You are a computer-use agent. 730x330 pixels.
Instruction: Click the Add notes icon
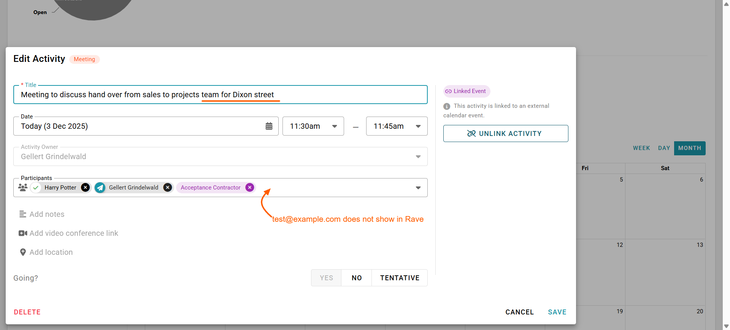click(x=23, y=214)
